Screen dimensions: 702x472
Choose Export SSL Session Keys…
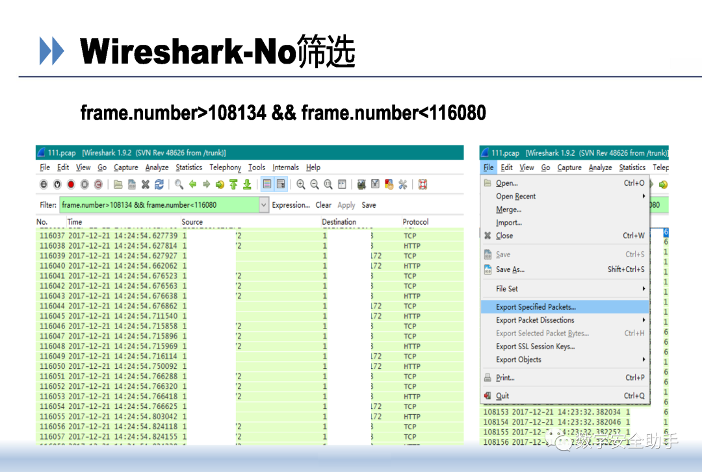pyautogui.click(x=565, y=346)
